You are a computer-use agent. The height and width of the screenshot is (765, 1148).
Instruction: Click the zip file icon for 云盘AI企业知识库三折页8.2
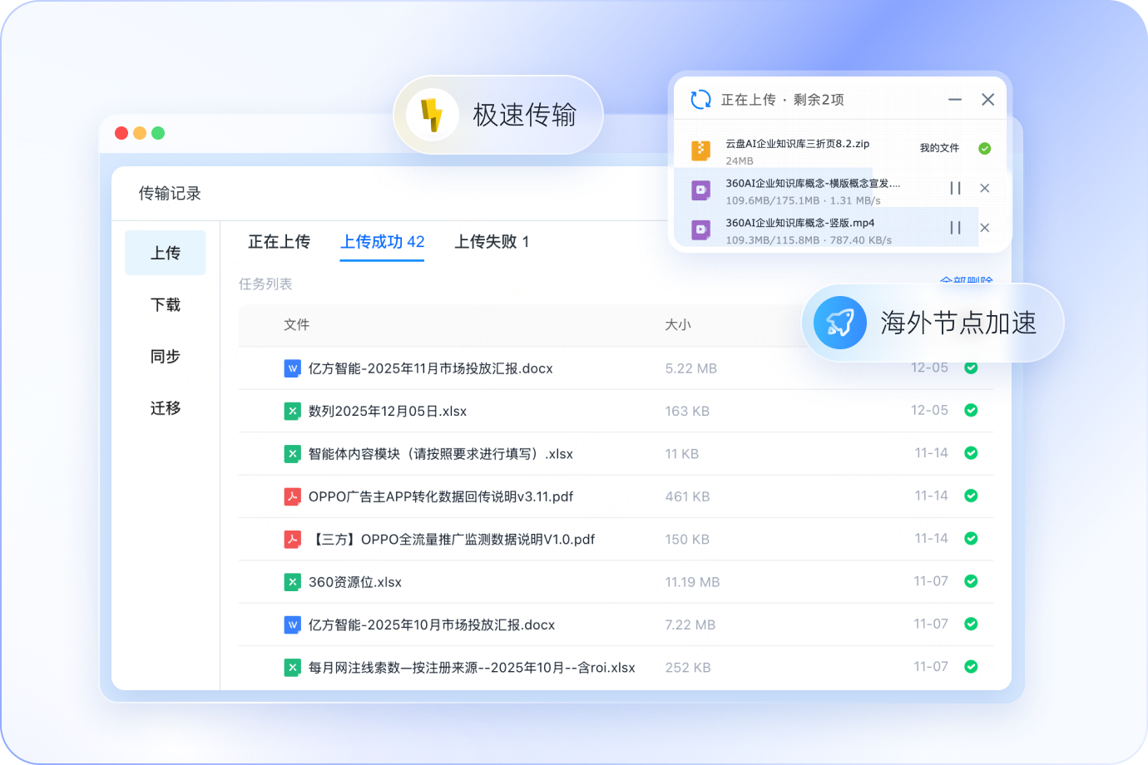(x=700, y=150)
